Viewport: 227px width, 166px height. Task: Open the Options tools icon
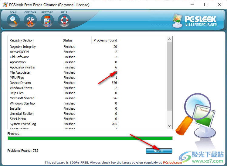[x=30, y=21]
